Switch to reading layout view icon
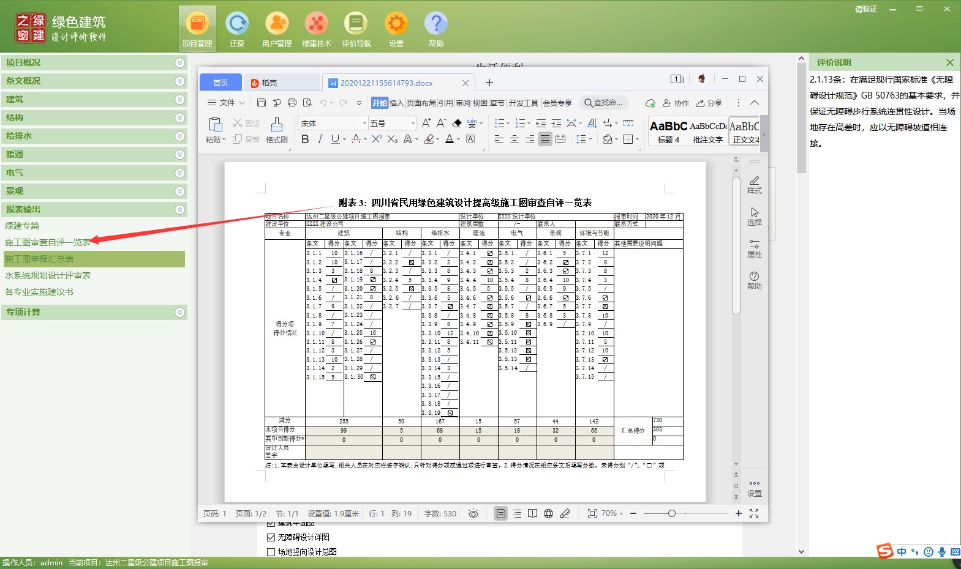Screen dimensions: 961x569 click(x=532, y=513)
